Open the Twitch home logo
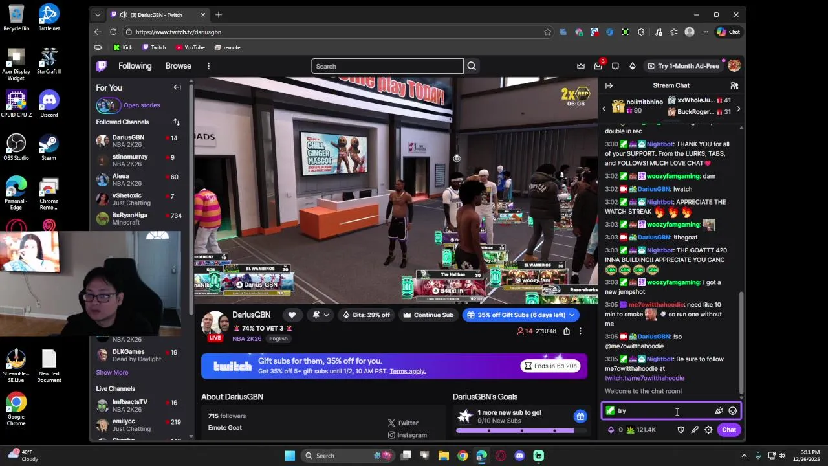Screen dimensions: 828x466 [102, 66]
